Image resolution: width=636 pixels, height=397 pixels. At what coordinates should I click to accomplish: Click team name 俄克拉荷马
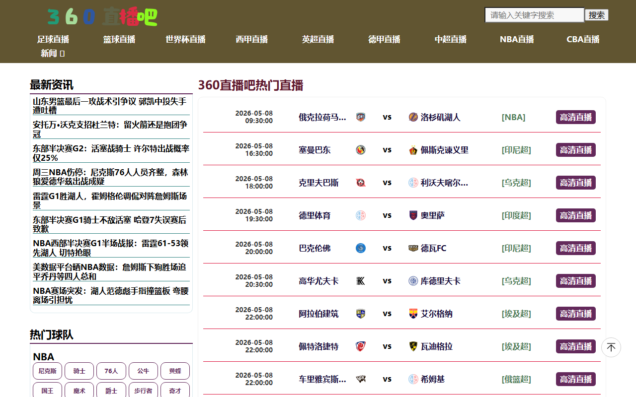tap(322, 117)
